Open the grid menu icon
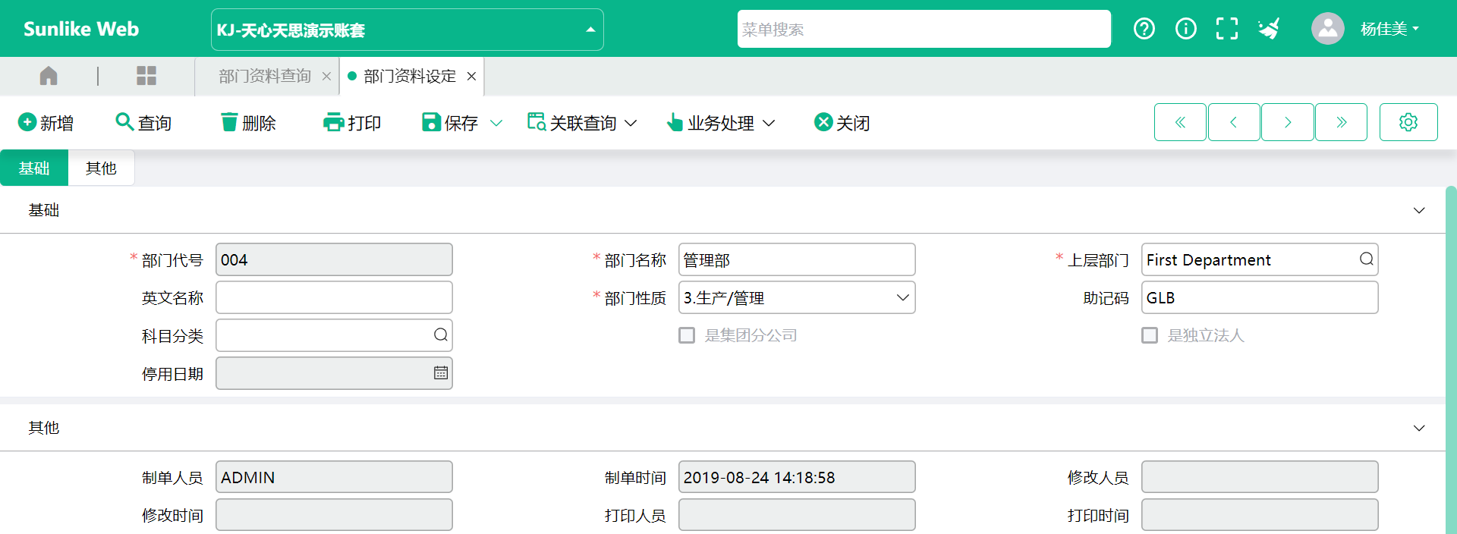The height and width of the screenshot is (534, 1457). click(146, 76)
